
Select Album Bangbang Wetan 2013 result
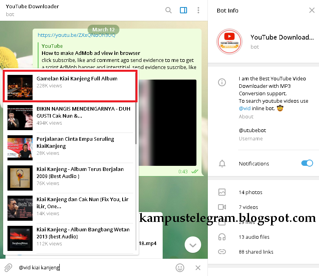70,238
